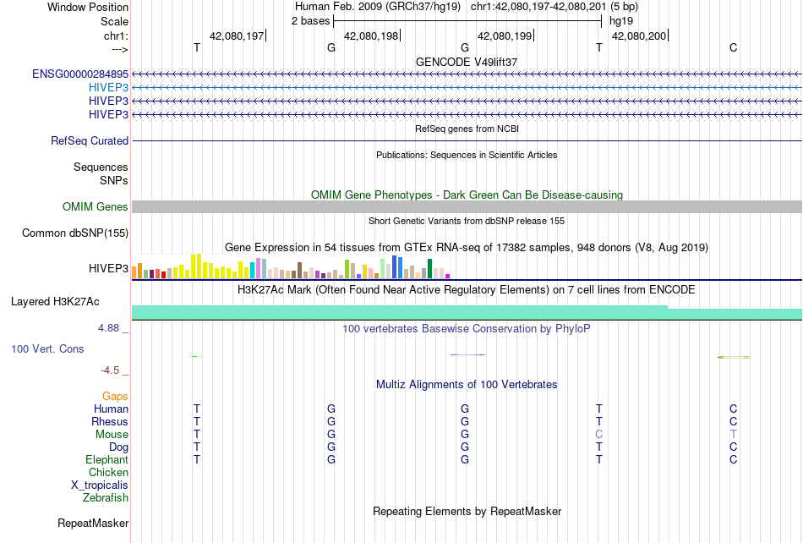
Task: Select the 42,080,197 coordinate in the ruler
Action: 237,36
